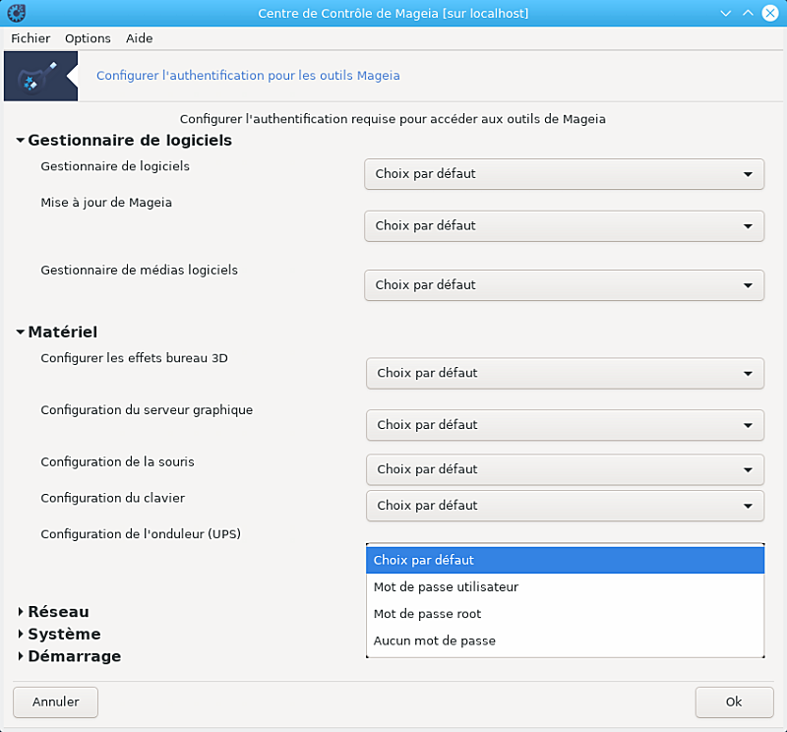Click the Annuler button

pos(55,701)
